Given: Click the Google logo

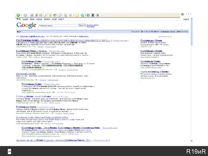Looking at the screenshot, I should [26, 25].
